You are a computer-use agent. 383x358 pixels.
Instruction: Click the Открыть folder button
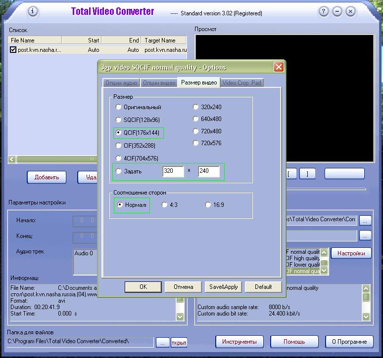coord(179,343)
